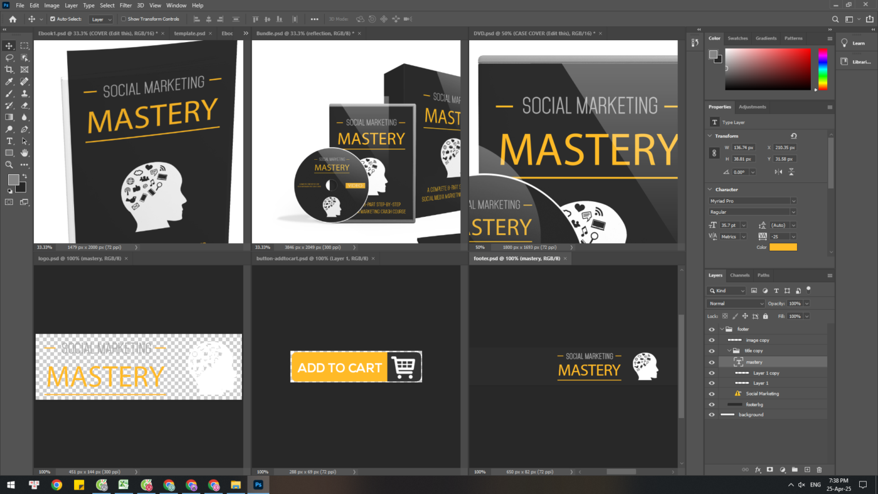Create a new group folder icon
878x494 pixels.
795,470
